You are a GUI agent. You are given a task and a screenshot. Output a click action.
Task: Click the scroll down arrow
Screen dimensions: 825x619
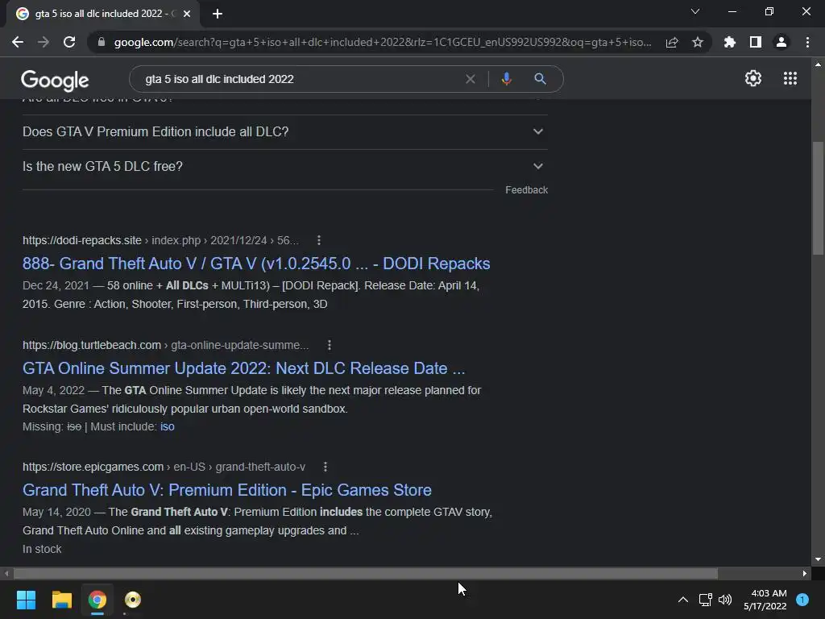pos(818,559)
